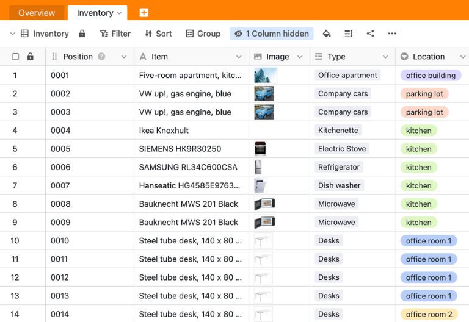Click the parking lot tag in row 2
This screenshot has width=469, height=322.
(x=424, y=94)
